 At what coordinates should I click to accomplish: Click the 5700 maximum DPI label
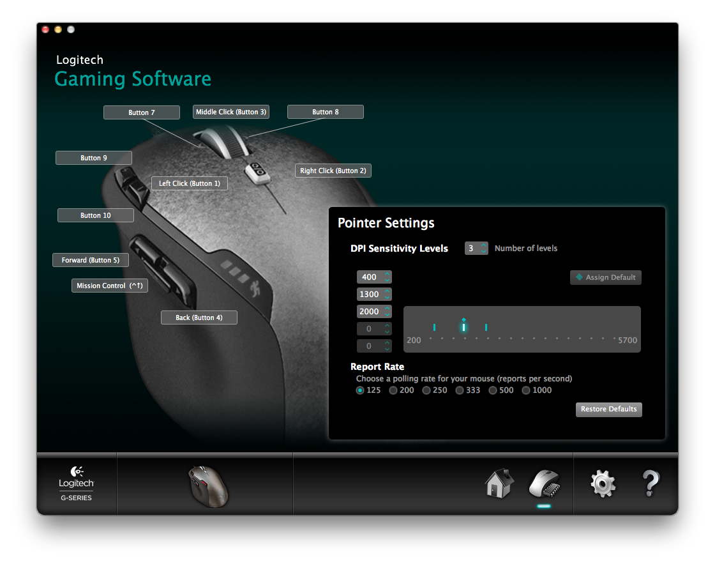[628, 340]
